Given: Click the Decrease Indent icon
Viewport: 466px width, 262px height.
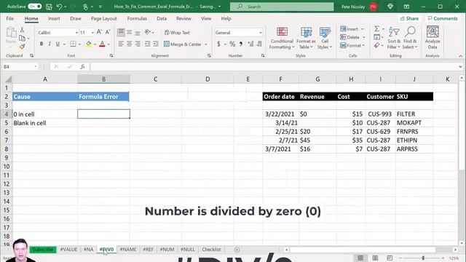Looking at the screenshot, I should tap(147, 44).
